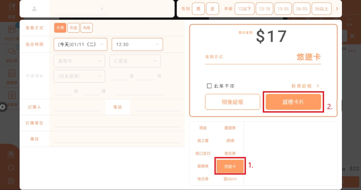Click the refresh sync icon in sidebar
Image resolution: width=361 pixels, height=190 pixels.
(11, 168)
